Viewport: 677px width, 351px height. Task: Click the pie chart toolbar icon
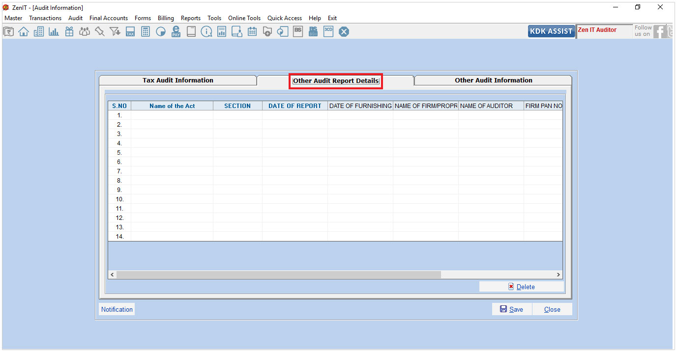click(x=161, y=32)
